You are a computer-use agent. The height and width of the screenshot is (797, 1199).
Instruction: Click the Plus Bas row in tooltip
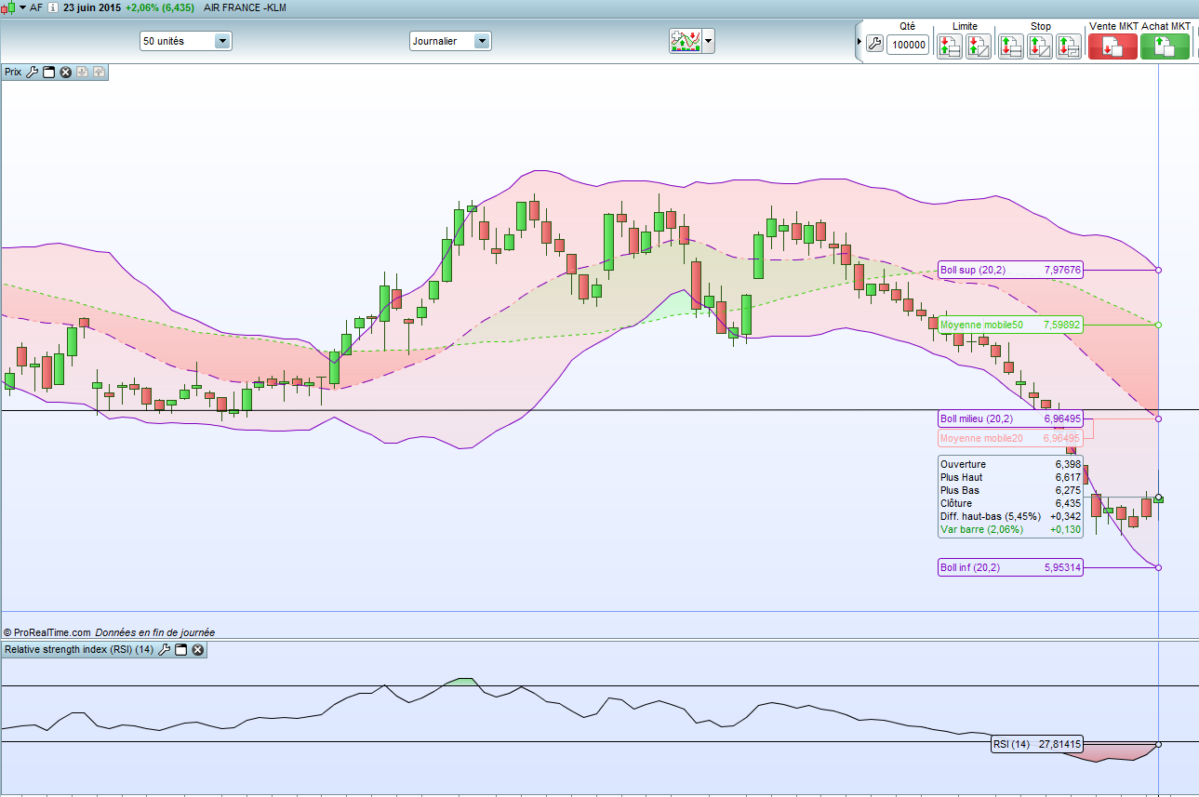1010,490
